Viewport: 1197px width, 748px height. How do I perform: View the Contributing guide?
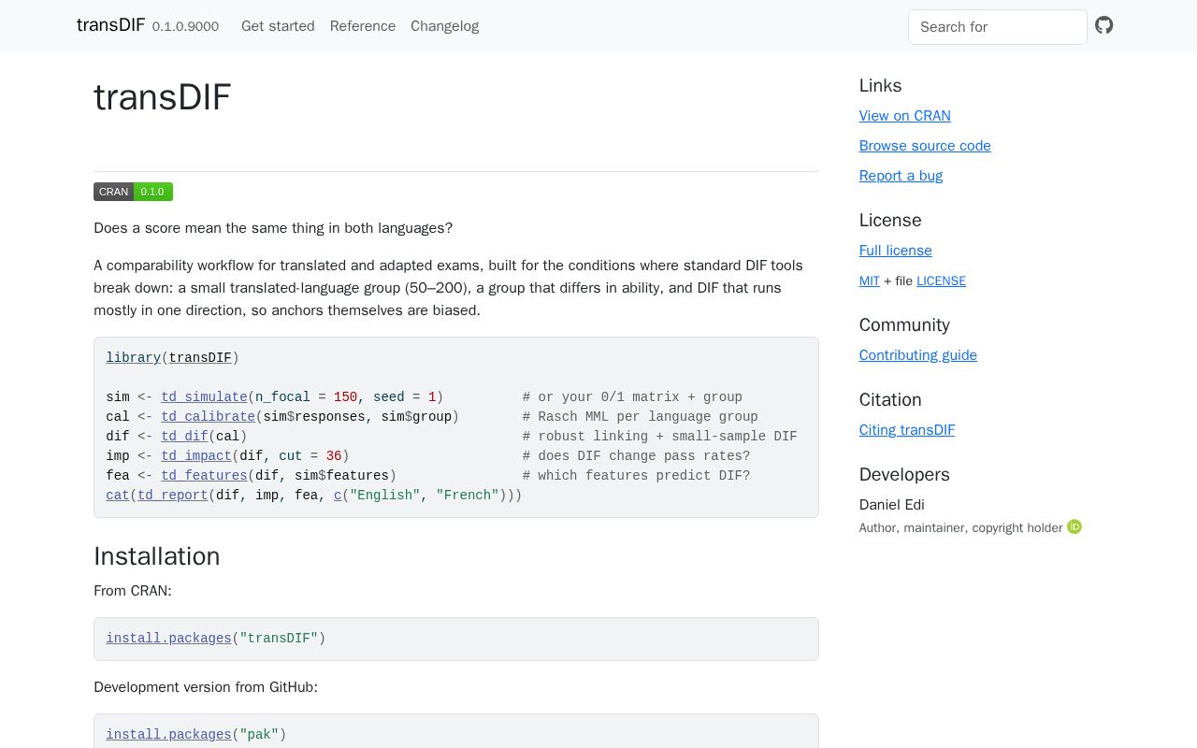pyautogui.click(x=918, y=355)
